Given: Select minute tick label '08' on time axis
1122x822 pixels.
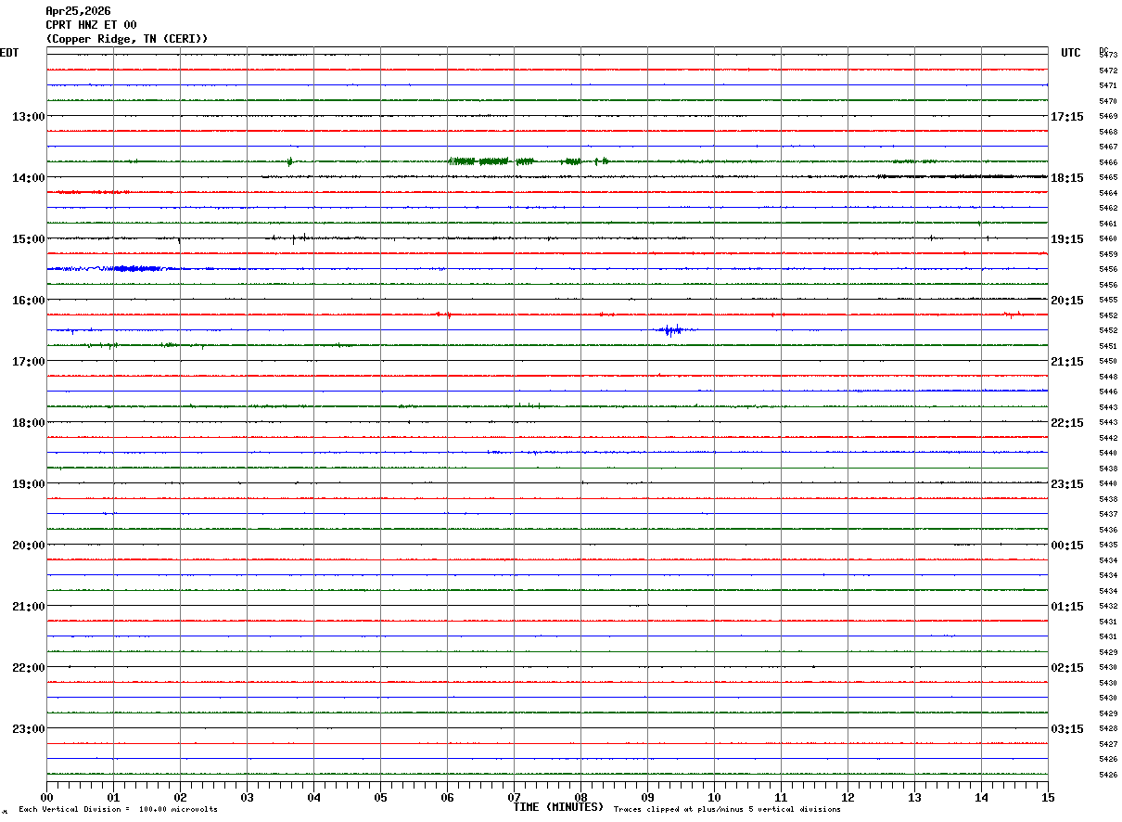Looking at the screenshot, I should pyautogui.click(x=580, y=798).
